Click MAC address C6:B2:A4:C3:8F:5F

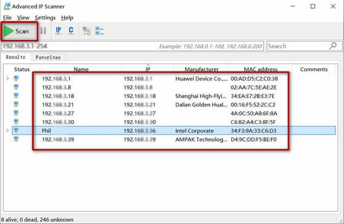click(x=253, y=122)
